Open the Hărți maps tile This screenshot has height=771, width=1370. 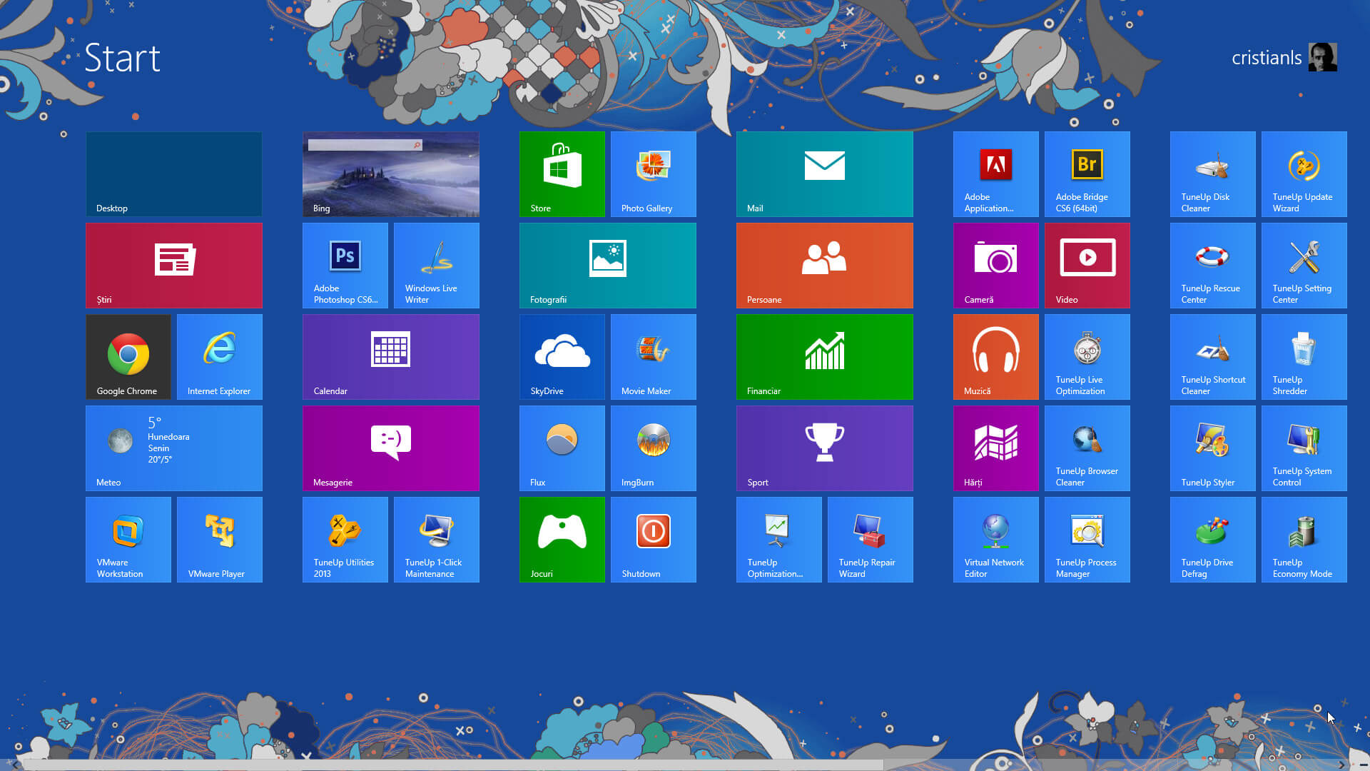[995, 448]
